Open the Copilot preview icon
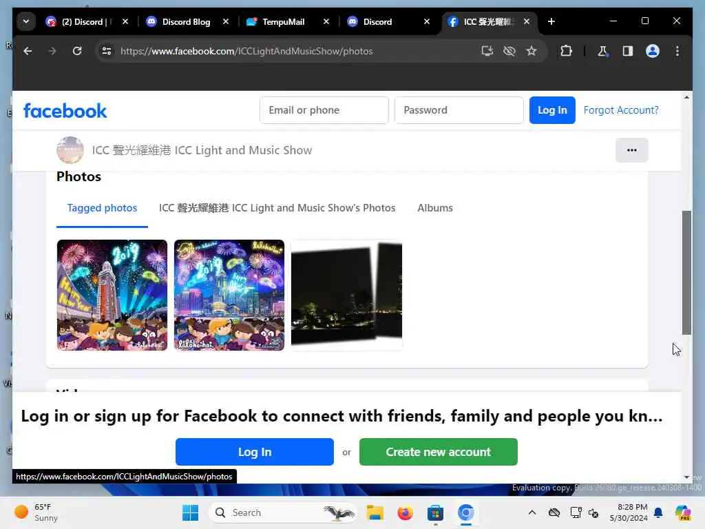The image size is (705, 529). (682, 512)
